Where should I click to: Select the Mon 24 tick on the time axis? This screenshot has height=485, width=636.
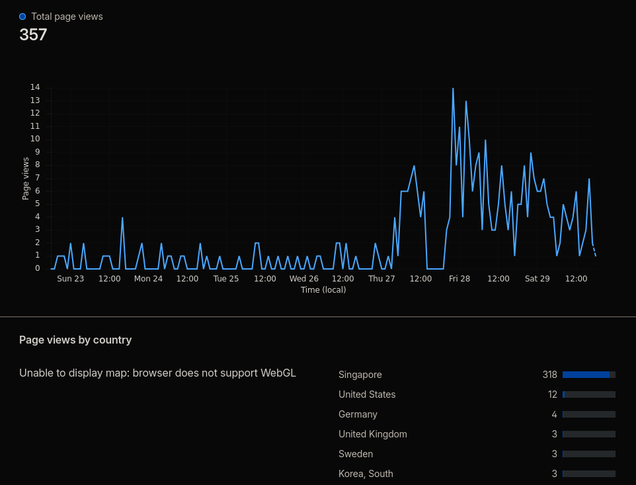[148, 279]
